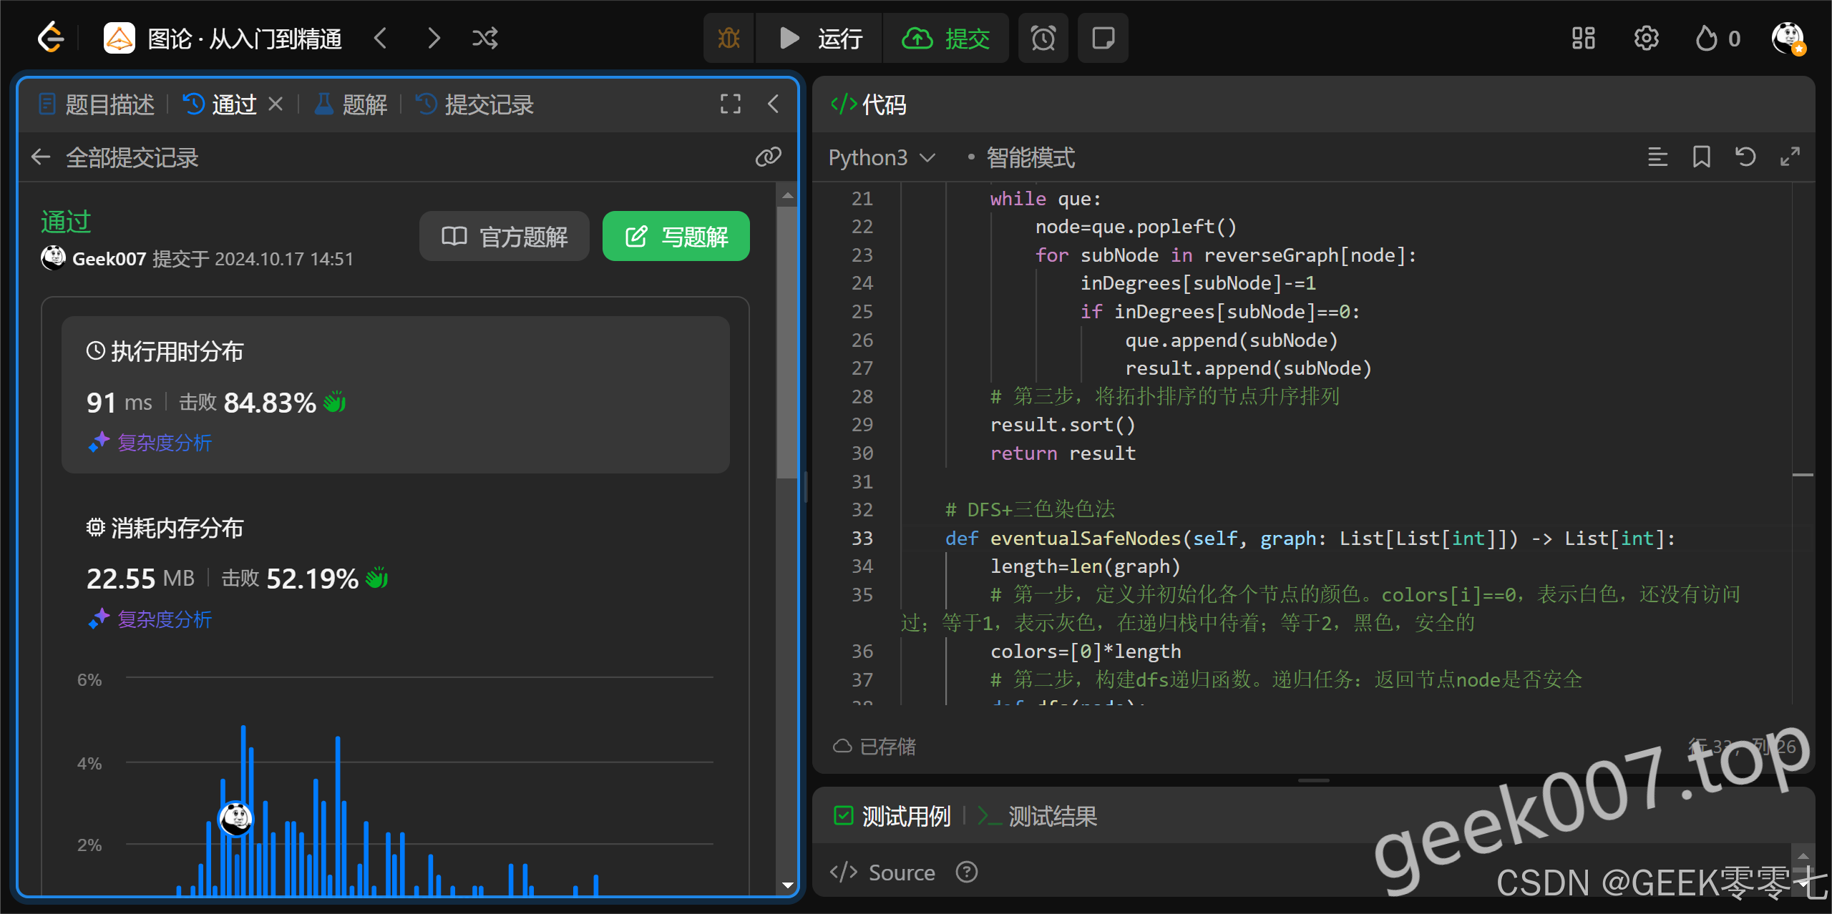The height and width of the screenshot is (914, 1832).
Task: Toggle fullscreen for the left panel
Action: [730, 104]
